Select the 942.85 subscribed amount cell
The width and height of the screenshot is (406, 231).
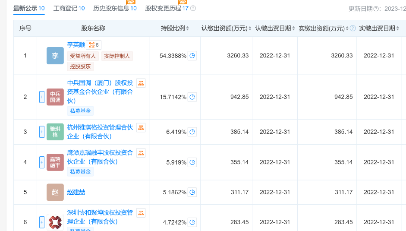coord(239,97)
